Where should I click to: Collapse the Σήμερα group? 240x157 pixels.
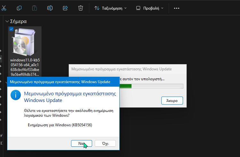tap(7, 21)
